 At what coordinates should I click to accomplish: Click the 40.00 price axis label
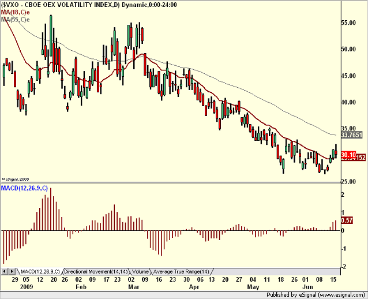coord(348,102)
